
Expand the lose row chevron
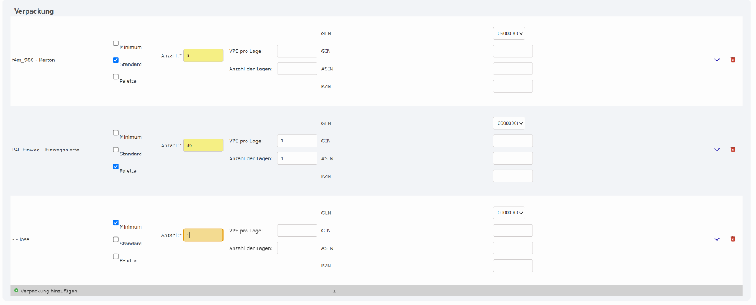click(x=717, y=239)
